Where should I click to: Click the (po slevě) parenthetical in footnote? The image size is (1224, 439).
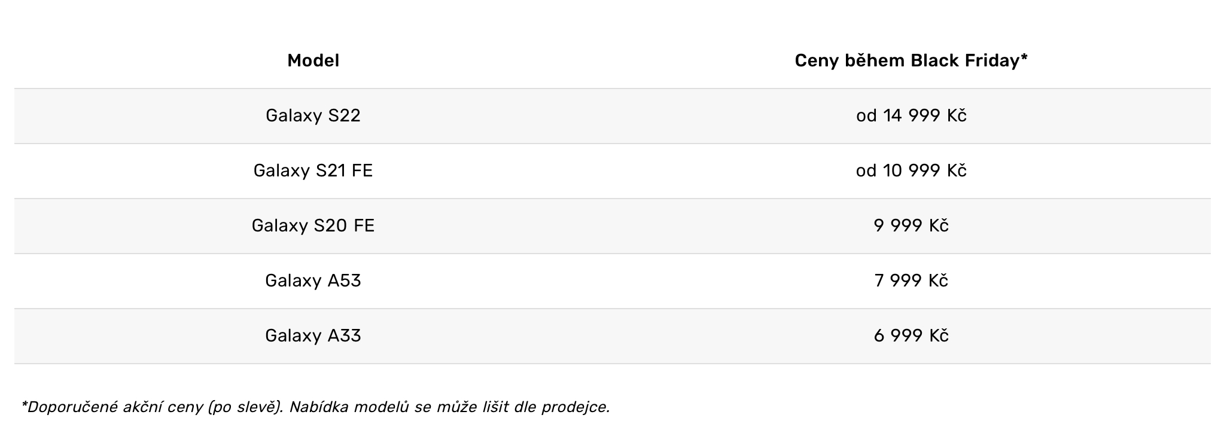coord(245,407)
